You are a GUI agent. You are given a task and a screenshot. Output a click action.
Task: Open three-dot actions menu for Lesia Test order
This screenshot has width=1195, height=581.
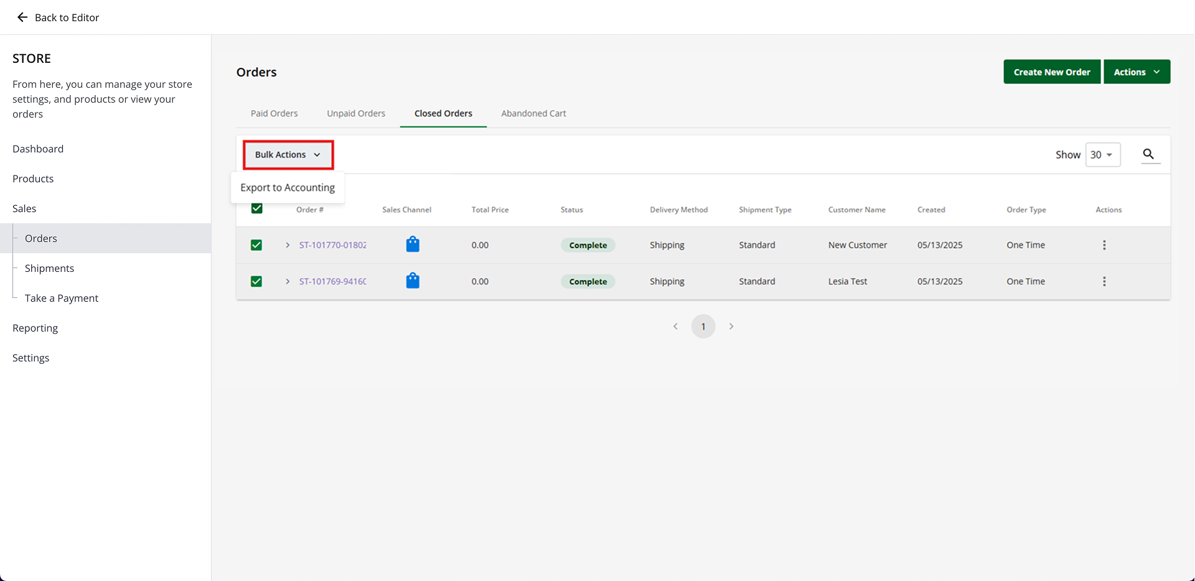[x=1104, y=281]
